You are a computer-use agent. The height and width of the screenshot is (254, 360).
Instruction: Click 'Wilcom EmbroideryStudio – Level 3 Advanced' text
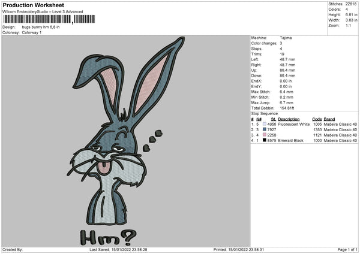point(43,12)
